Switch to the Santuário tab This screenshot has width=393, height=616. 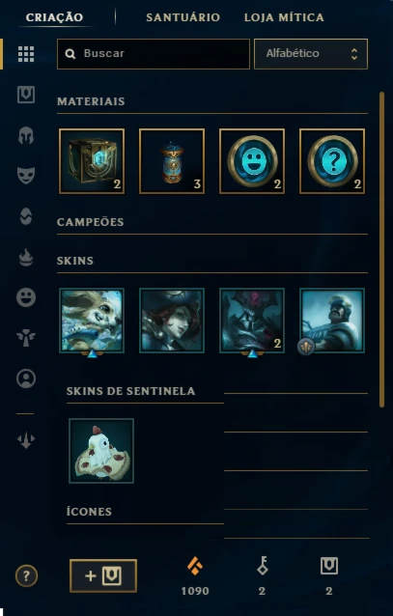tap(183, 17)
